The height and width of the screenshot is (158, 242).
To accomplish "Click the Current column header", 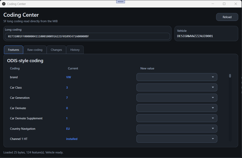I will pos(73,69).
